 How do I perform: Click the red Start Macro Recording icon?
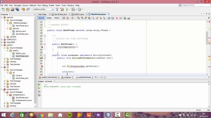117,18
